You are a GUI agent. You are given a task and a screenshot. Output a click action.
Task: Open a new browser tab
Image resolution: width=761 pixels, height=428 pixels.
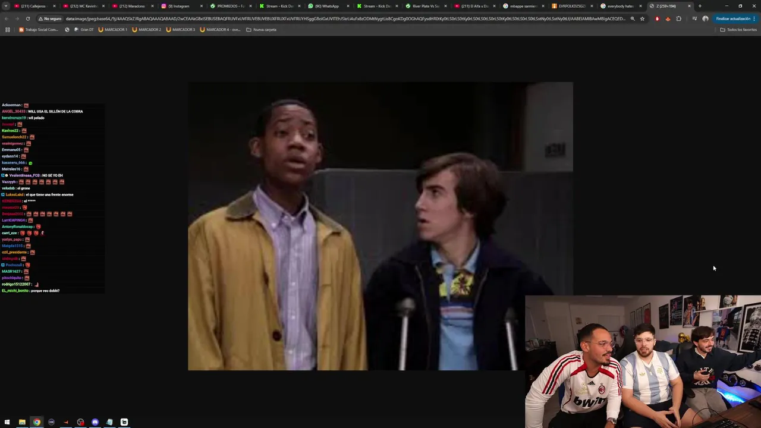coord(700,6)
